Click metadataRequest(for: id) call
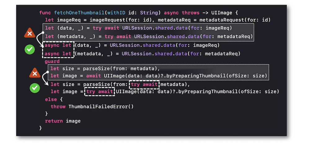Image resolution: width=310 pixels, height=144 pixels. pos(235,20)
